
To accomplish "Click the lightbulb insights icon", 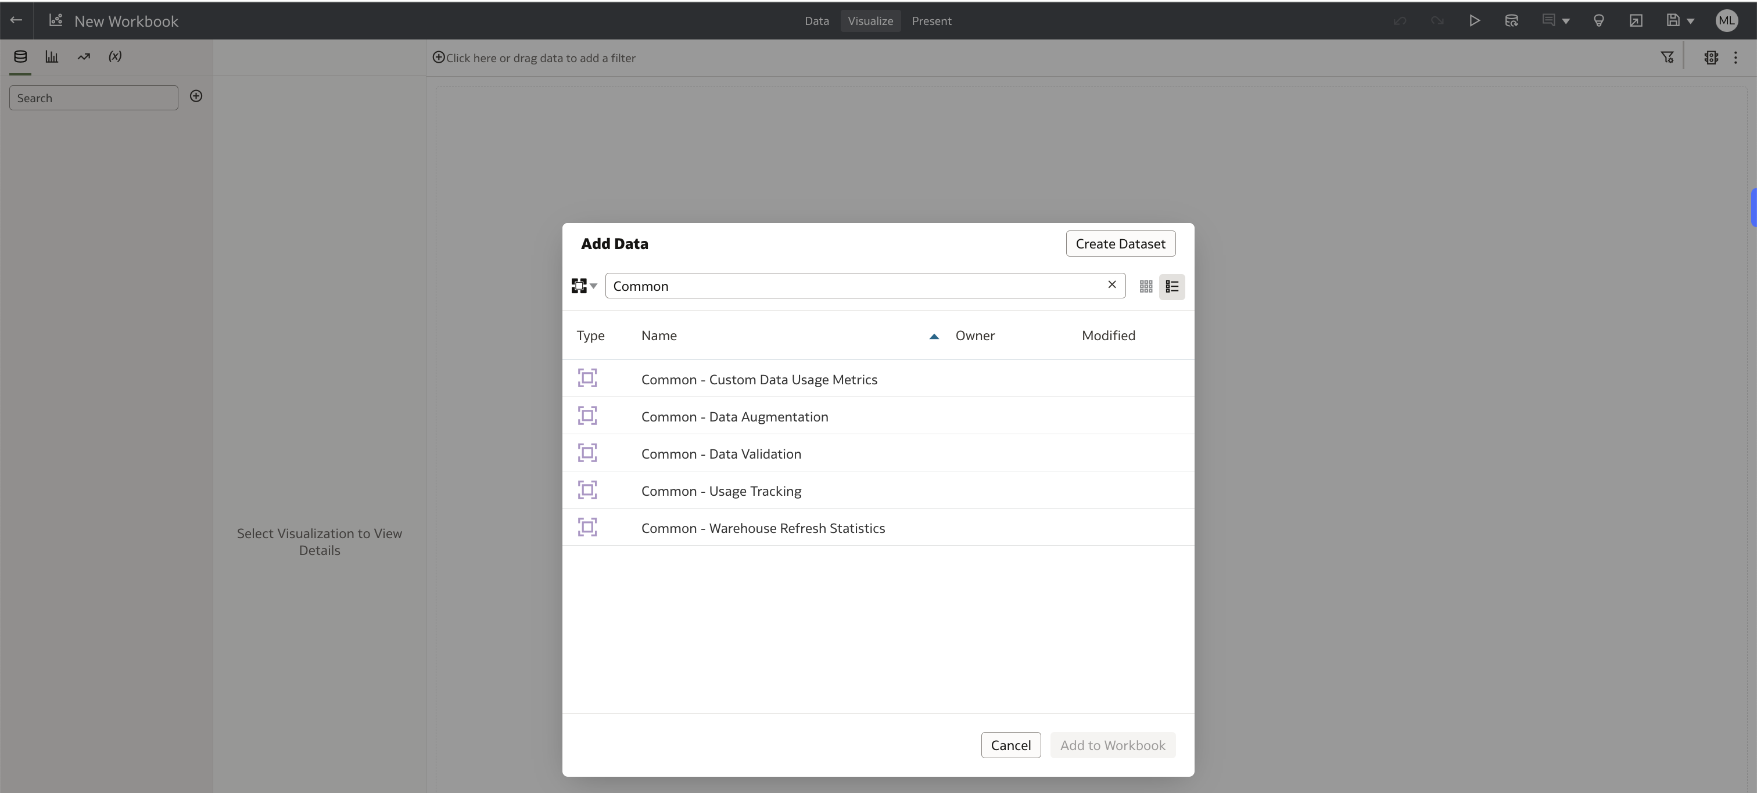I will click(1598, 20).
